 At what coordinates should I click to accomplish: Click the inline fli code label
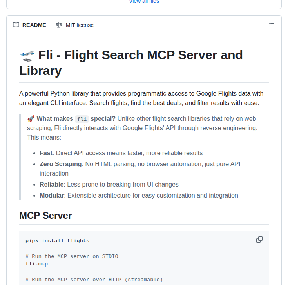(82, 119)
